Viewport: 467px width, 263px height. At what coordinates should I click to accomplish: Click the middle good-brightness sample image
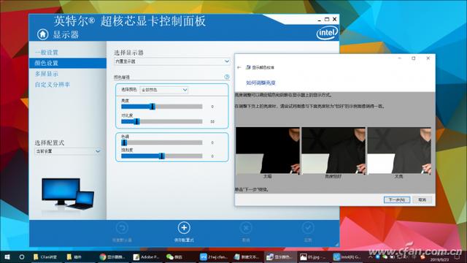coord(333,150)
